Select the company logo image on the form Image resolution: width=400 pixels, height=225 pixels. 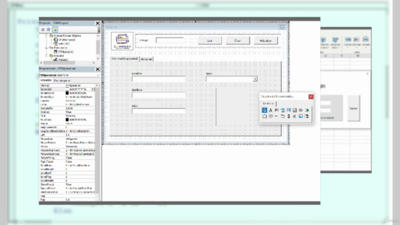click(122, 41)
